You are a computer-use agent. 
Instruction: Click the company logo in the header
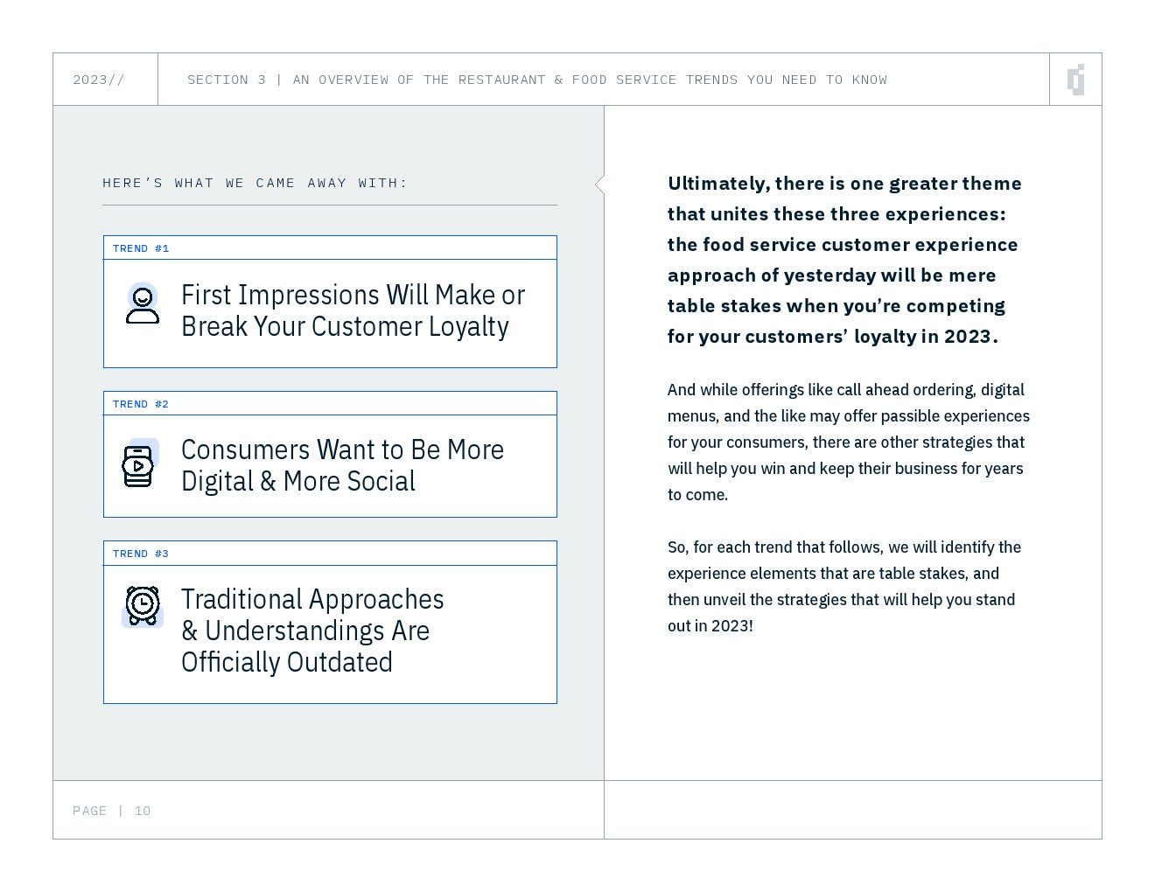(1076, 80)
